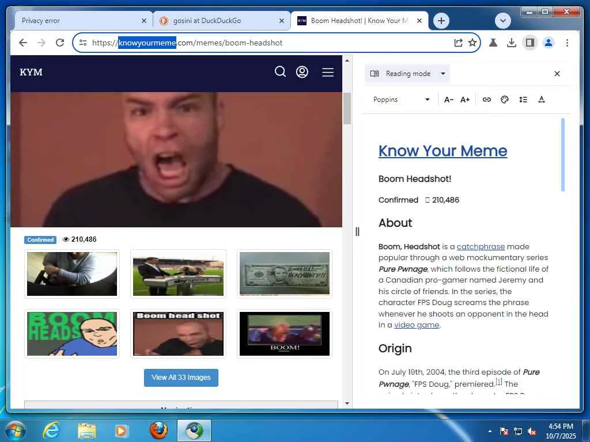590x442 pixels.
Task: Click View All 33 Images button
Action: 181,378
